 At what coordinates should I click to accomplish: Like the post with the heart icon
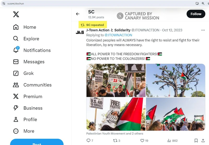coord(142,141)
